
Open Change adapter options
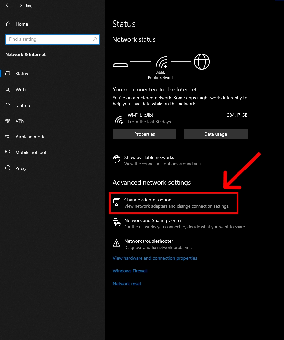coord(174,203)
